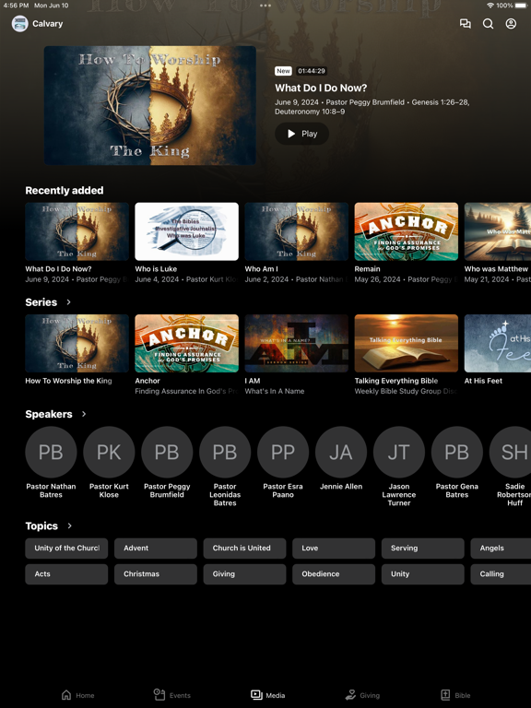Choose the Obedience topic
The image size is (531, 708).
334,574
